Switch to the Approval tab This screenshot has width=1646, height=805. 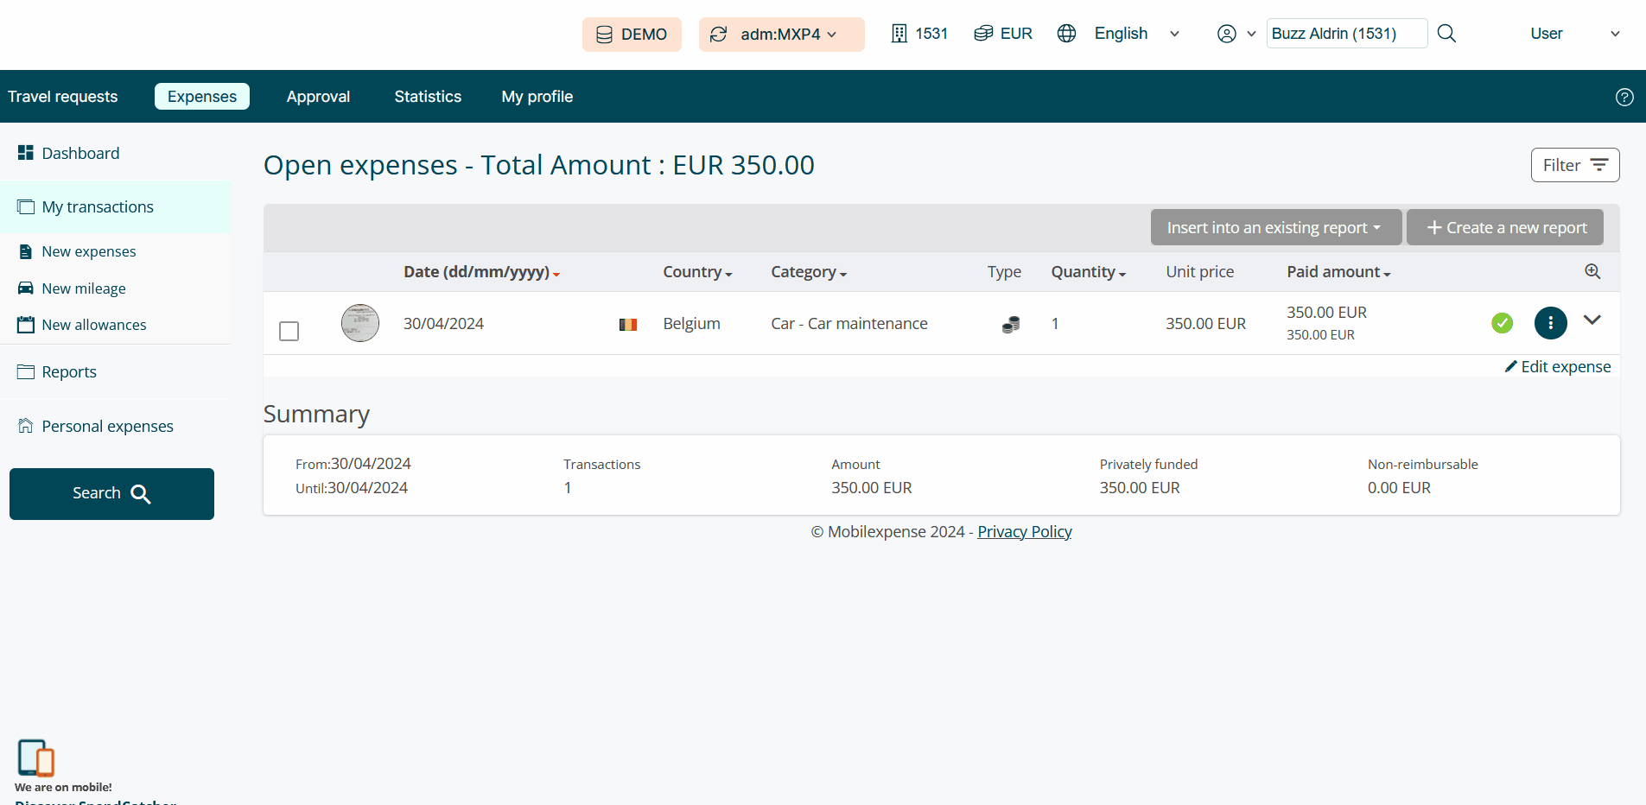[x=318, y=96]
